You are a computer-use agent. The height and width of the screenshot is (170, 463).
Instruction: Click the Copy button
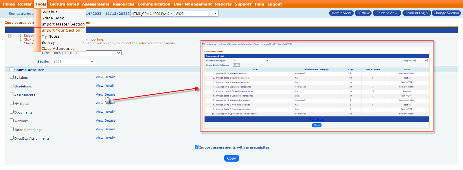(231, 158)
